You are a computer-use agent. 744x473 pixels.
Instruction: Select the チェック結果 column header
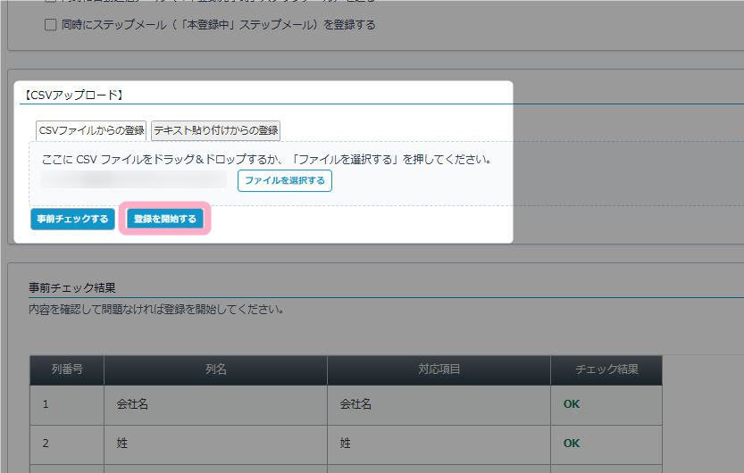coord(606,369)
